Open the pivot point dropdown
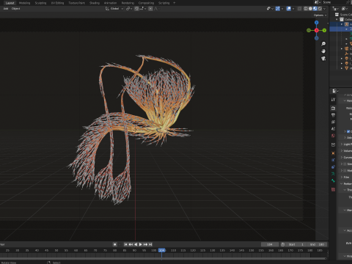The image size is (352, 264). click(129, 9)
